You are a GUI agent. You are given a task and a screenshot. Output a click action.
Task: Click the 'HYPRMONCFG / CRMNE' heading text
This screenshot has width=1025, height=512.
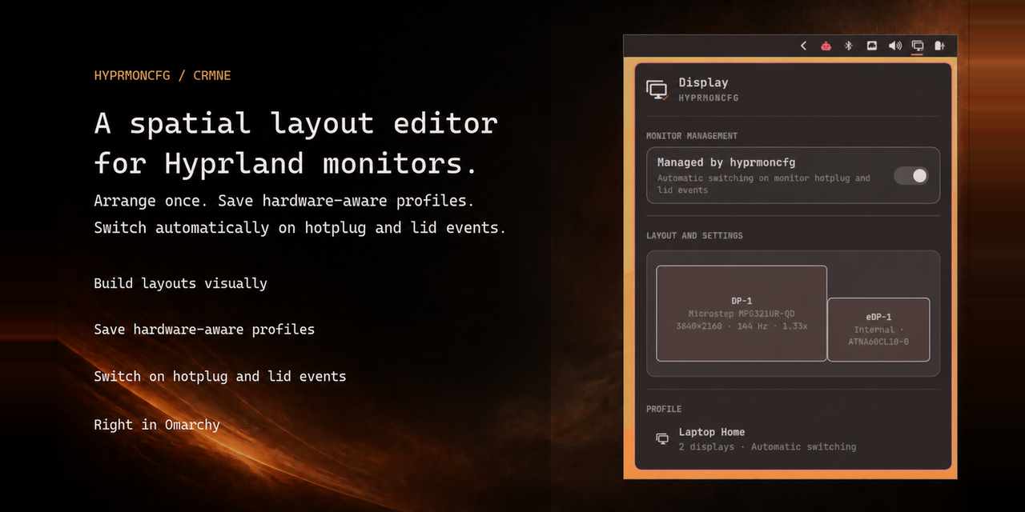(163, 76)
